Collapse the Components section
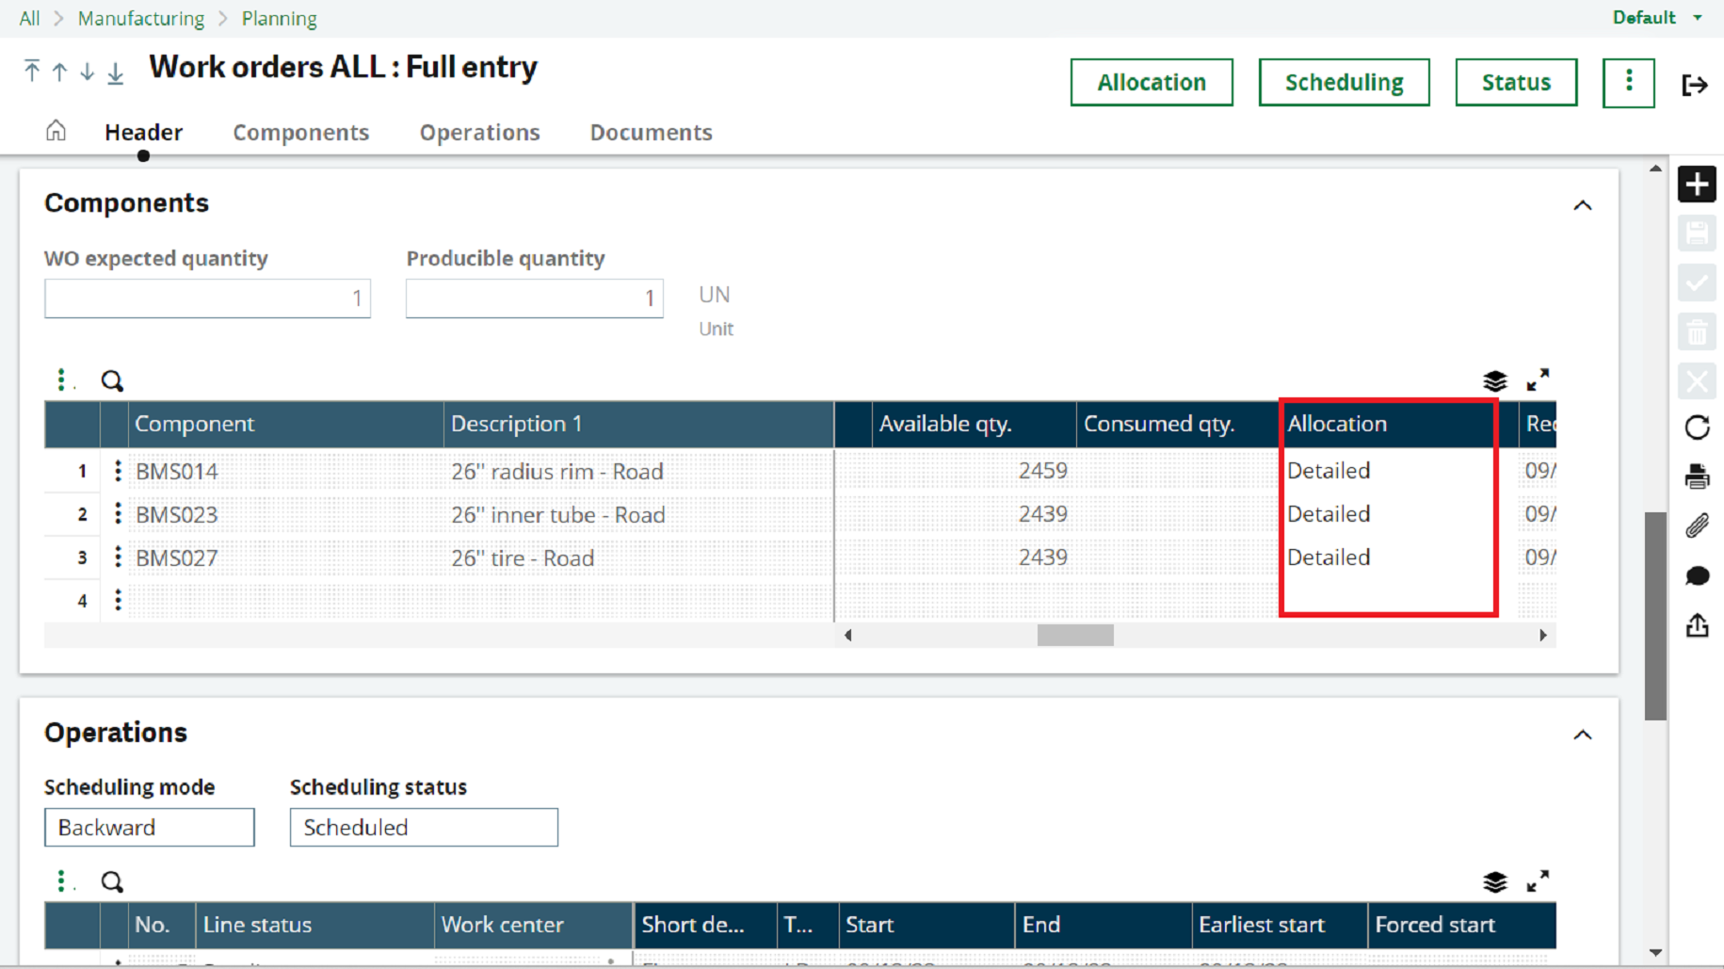The width and height of the screenshot is (1724, 969). (1584, 205)
